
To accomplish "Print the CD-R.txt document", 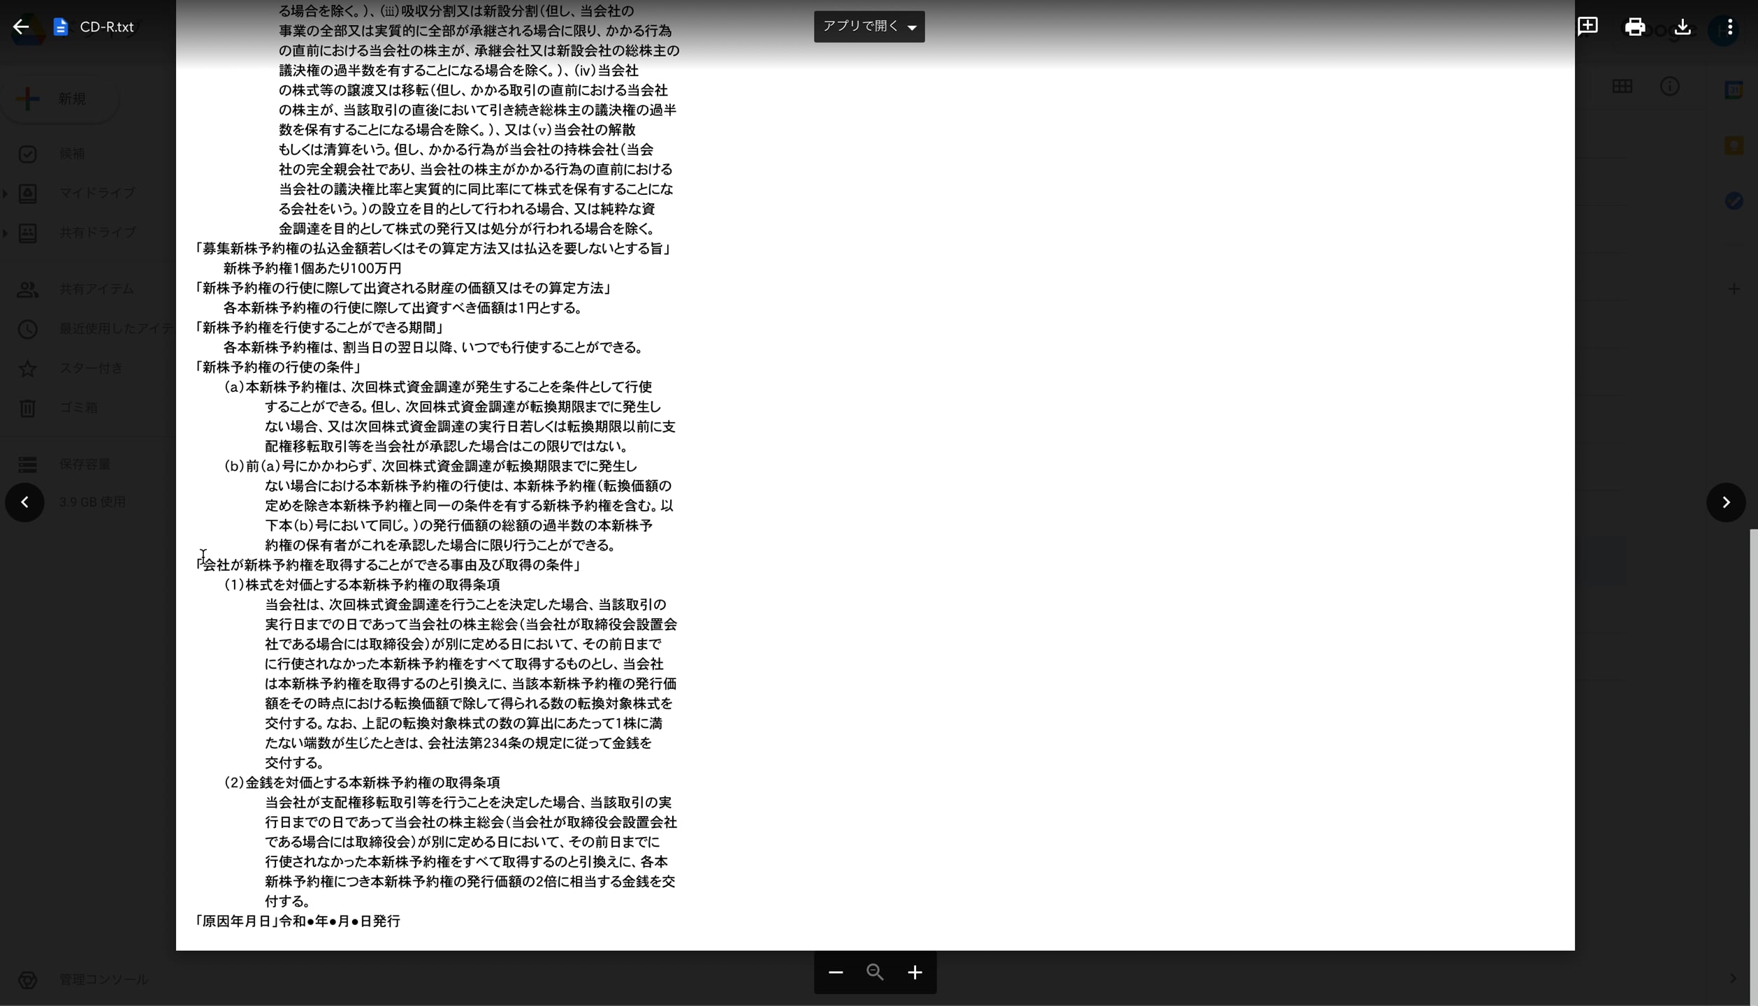I will [x=1635, y=26].
